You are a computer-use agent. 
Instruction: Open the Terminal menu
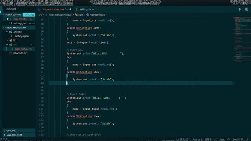[56, 3]
